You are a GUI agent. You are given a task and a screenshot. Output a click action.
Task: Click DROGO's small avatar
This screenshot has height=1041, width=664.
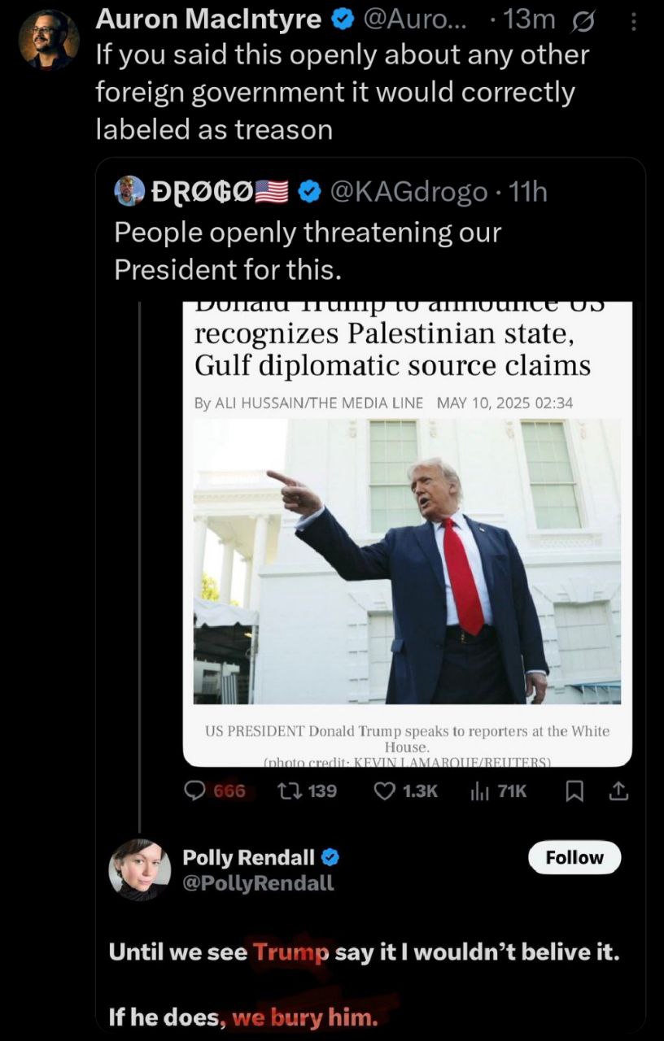(x=130, y=192)
